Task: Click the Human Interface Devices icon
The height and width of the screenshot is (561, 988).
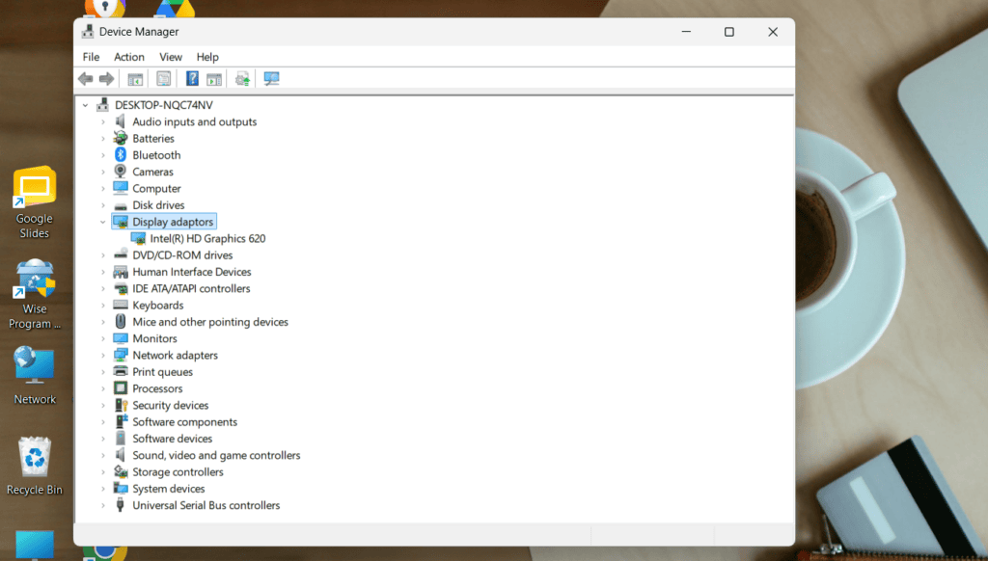Action: pos(121,272)
